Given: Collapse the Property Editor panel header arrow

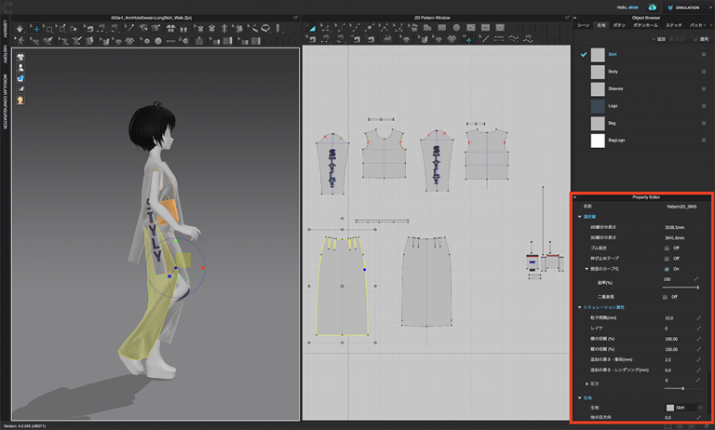Looking at the screenshot, I should click(x=575, y=197).
